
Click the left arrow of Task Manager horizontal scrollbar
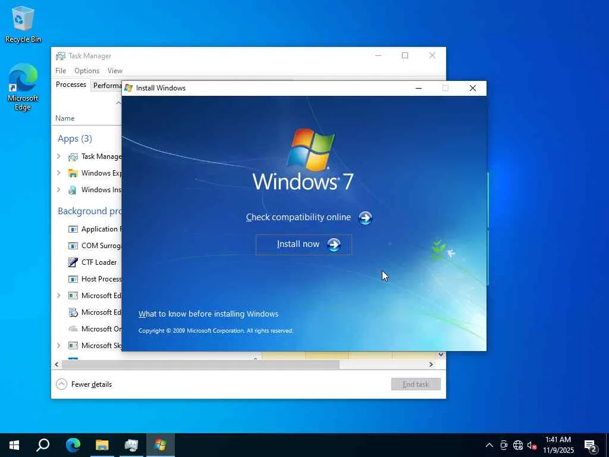coord(56,365)
